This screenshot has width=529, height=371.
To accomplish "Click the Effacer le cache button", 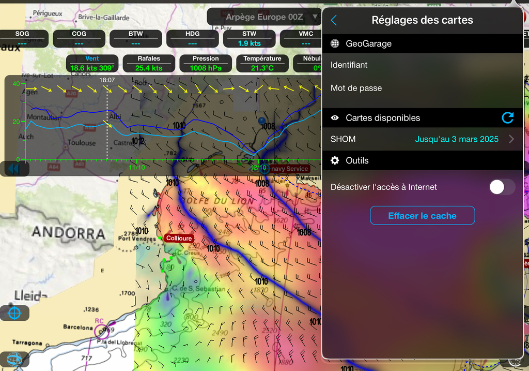I will click(x=423, y=216).
